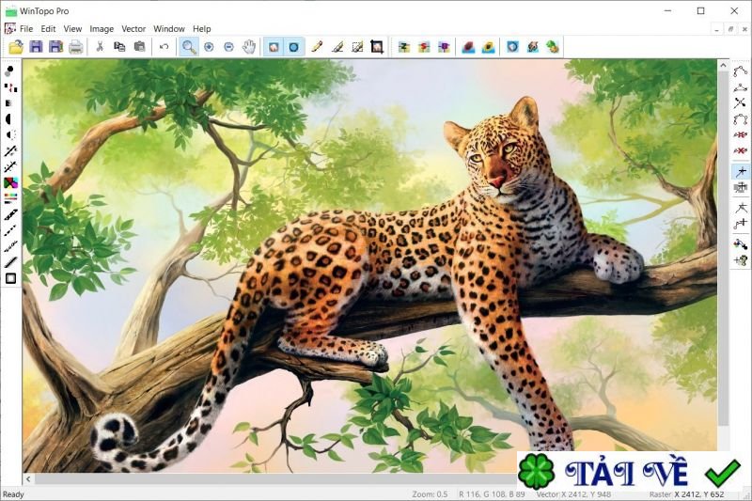This screenshot has width=752, height=501.
Task: Select the magnifier Zoom tool
Action: (189, 46)
